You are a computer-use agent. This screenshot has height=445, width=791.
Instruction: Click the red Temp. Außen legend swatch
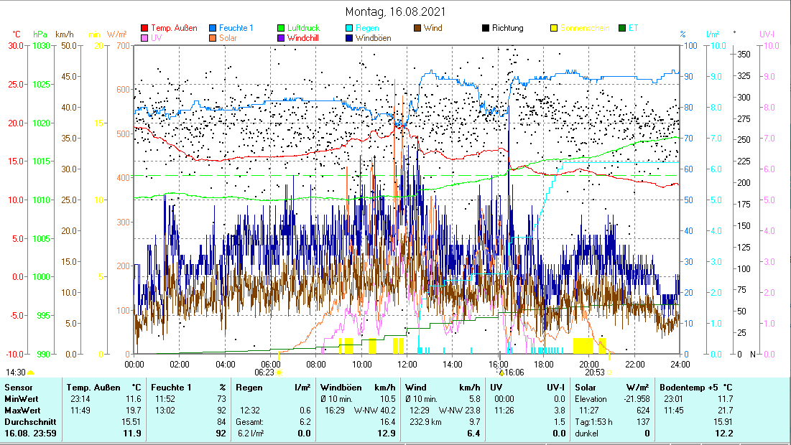point(145,29)
